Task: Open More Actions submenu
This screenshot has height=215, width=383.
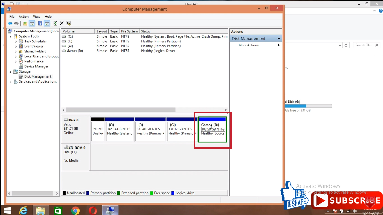Action: point(256,45)
